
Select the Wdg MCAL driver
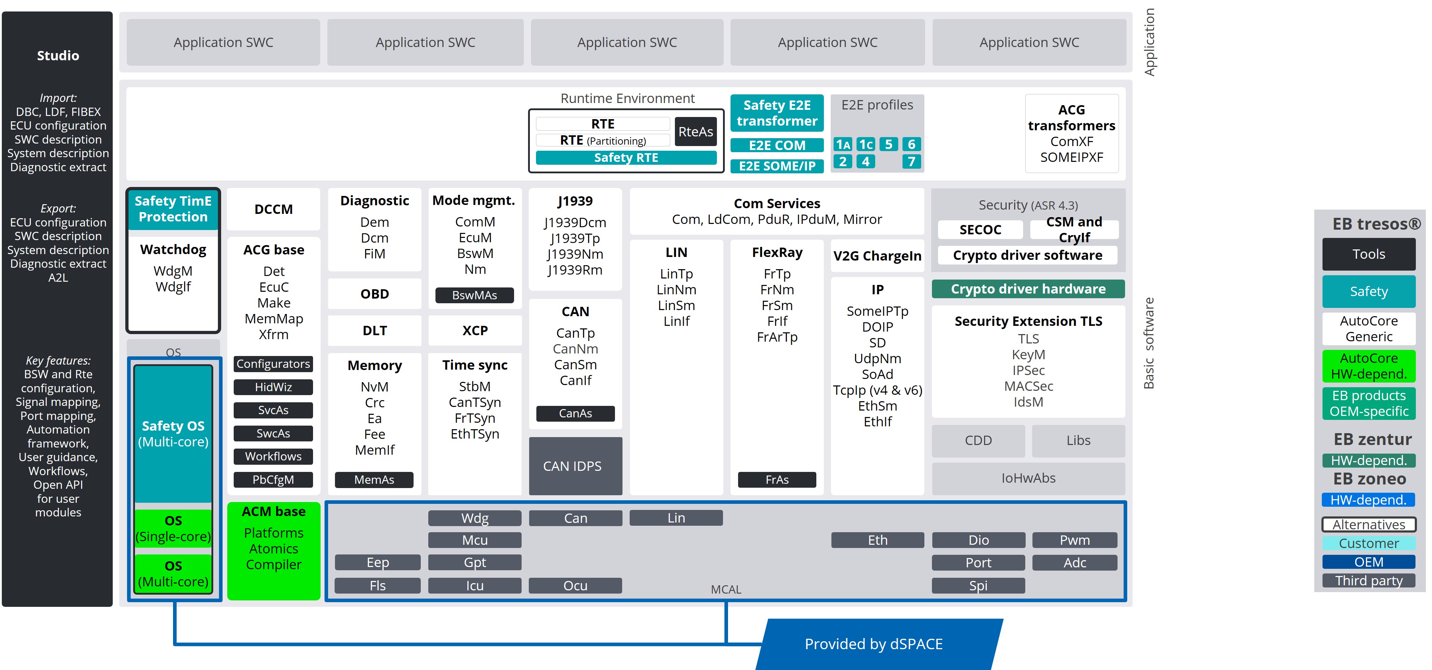coord(475,518)
